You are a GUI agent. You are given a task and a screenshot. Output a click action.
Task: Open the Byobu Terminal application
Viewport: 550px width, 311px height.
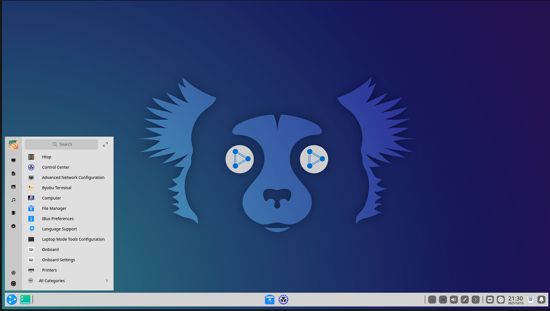[57, 187]
